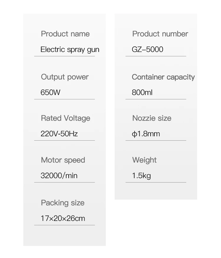Image resolution: width=221 pixels, height=258 pixels.
Task: Click the Product number heading
Action: pyautogui.click(x=160, y=34)
